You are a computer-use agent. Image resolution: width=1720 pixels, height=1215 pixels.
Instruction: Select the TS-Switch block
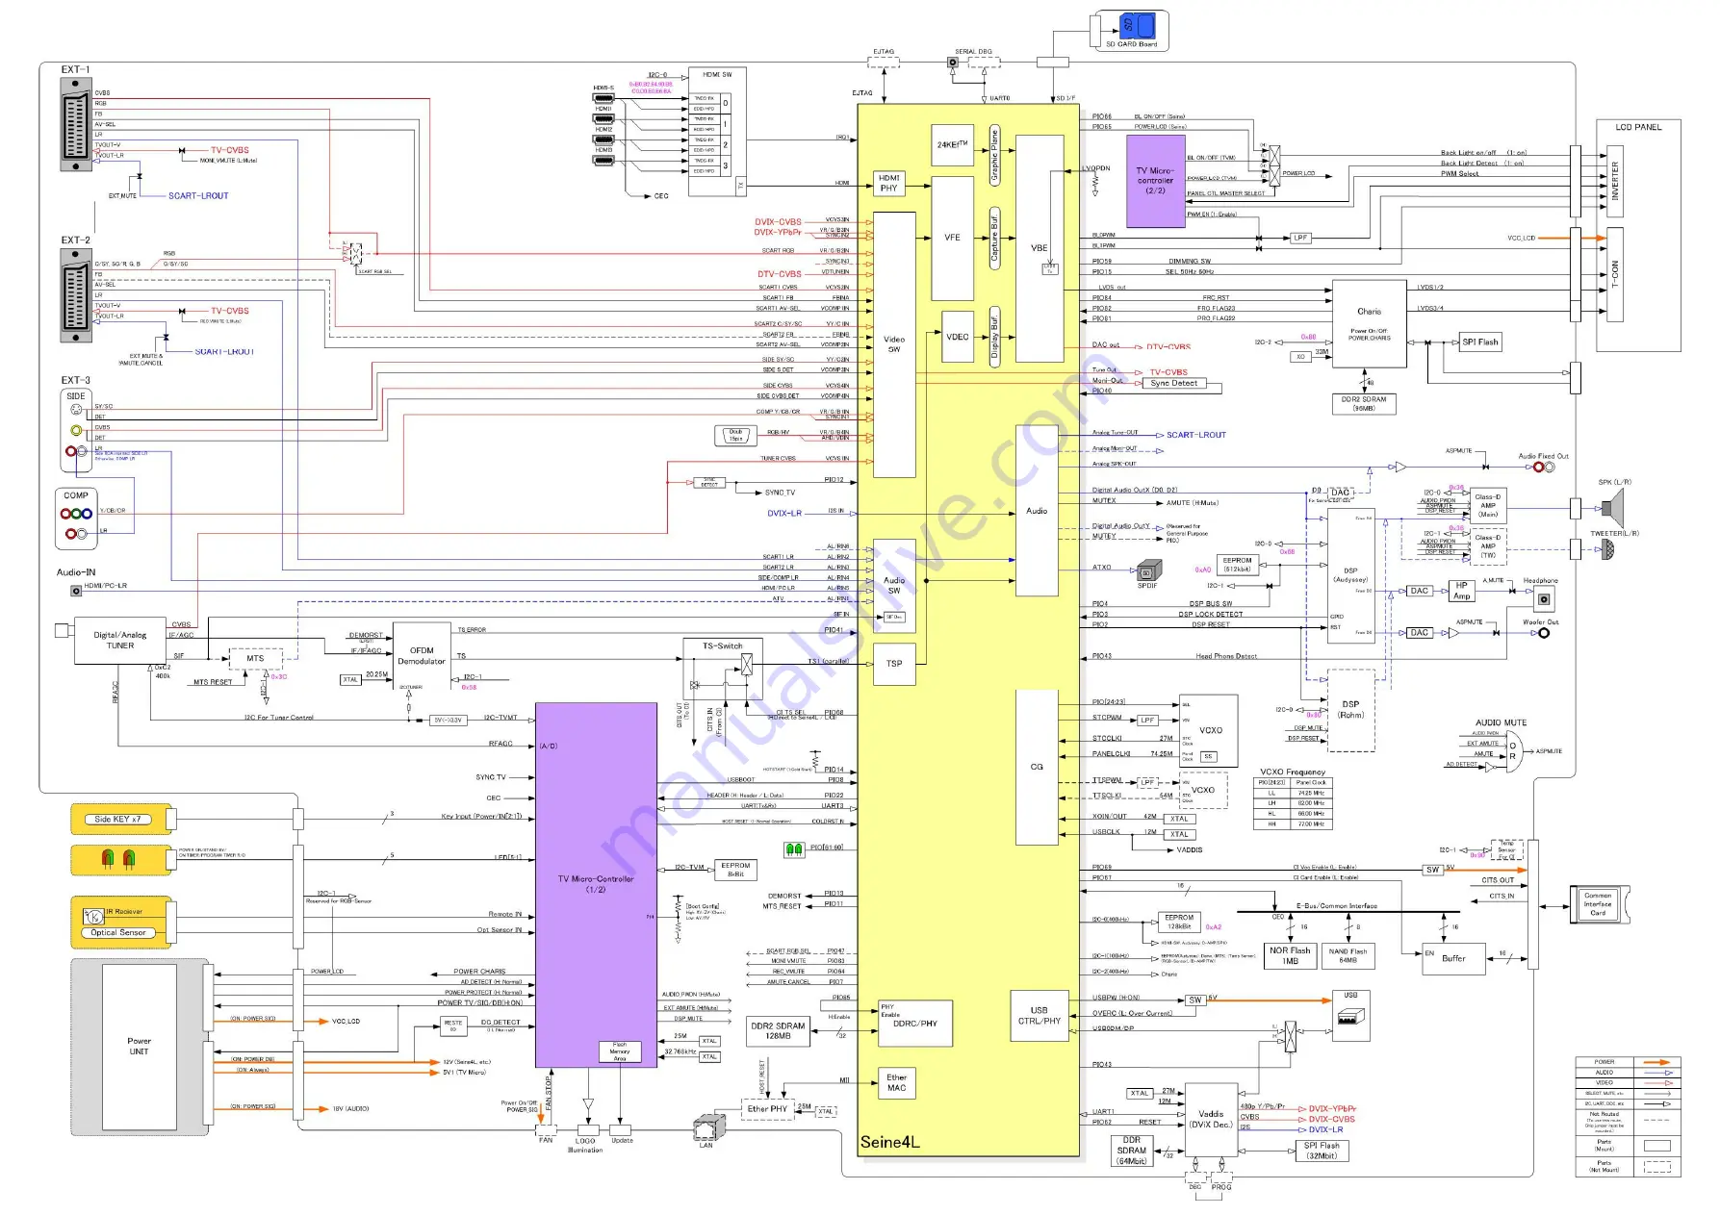(x=723, y=669)
